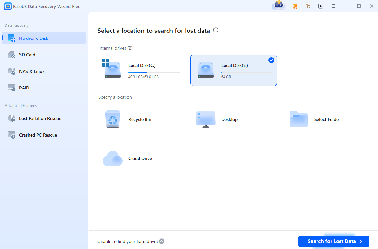Viewport: 378px width, 249px height.
Task: Click Search for Lost Data button
Action: [333, 241]
